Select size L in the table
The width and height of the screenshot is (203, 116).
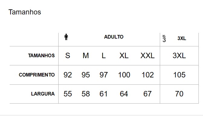pyautogui.click(x=104, y=56)
